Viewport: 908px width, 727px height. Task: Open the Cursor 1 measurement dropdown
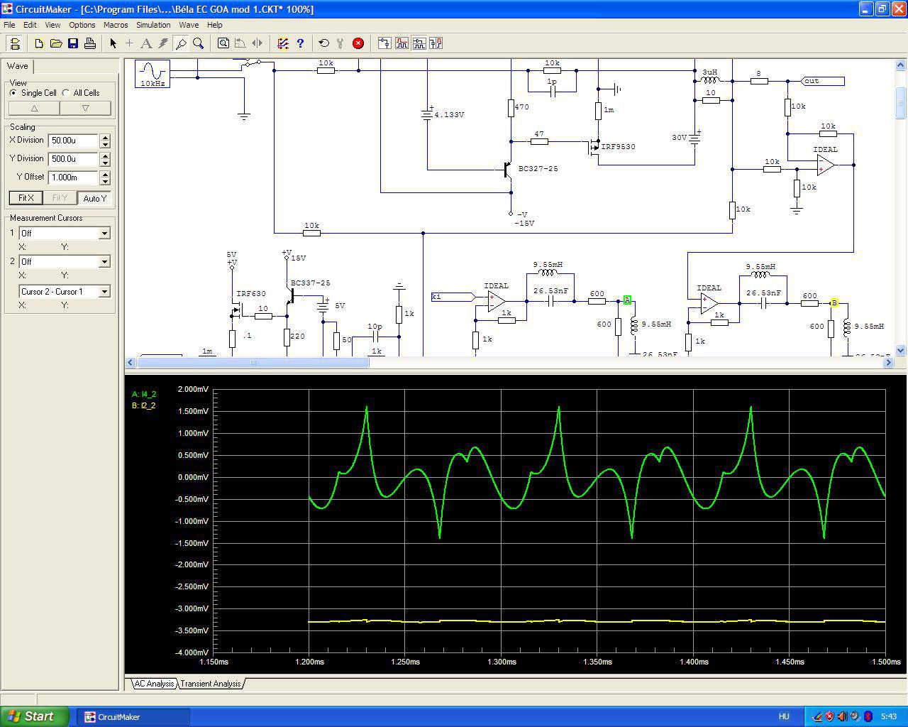point(104,233)
